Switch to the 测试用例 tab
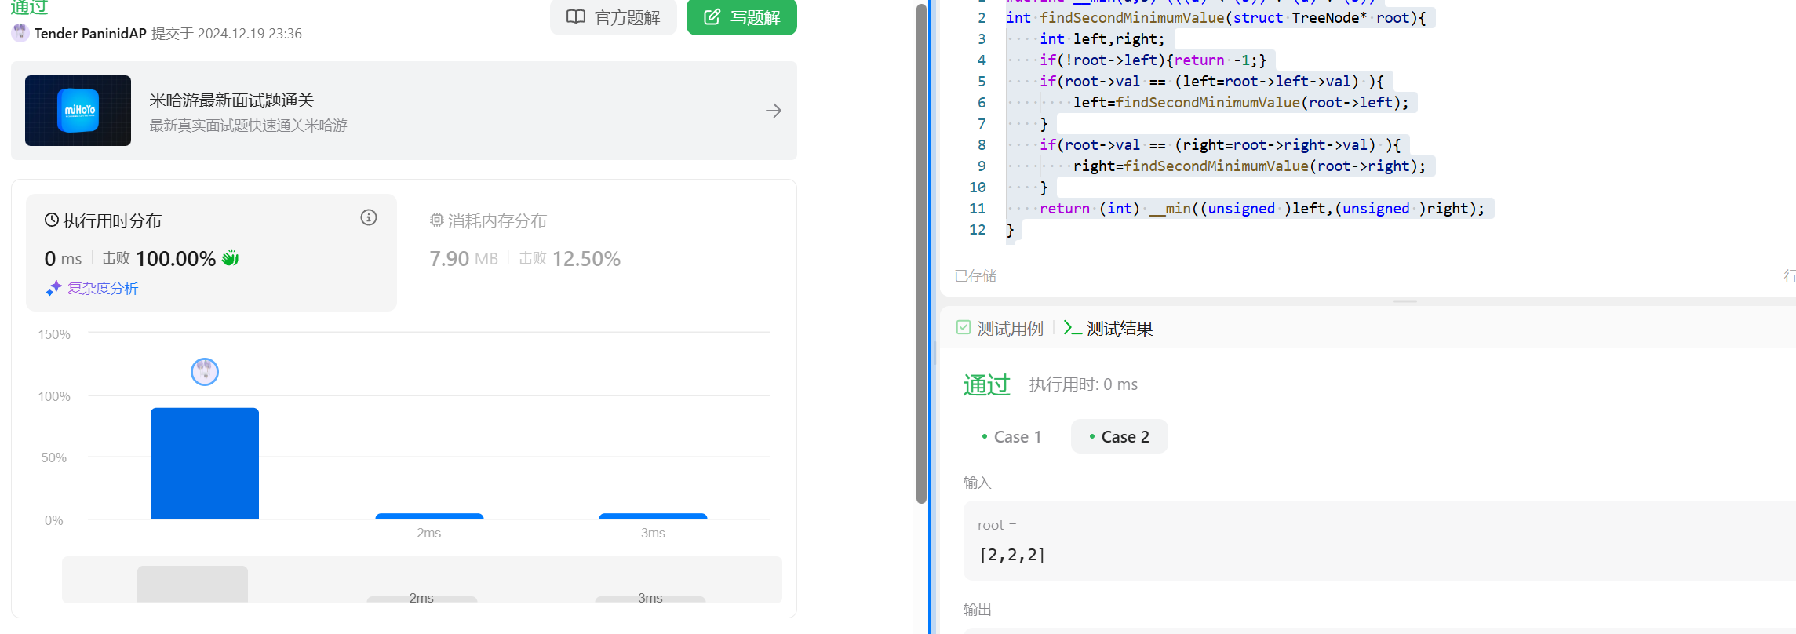Viewport: 1796px width, 634px height. point(1000,329)
